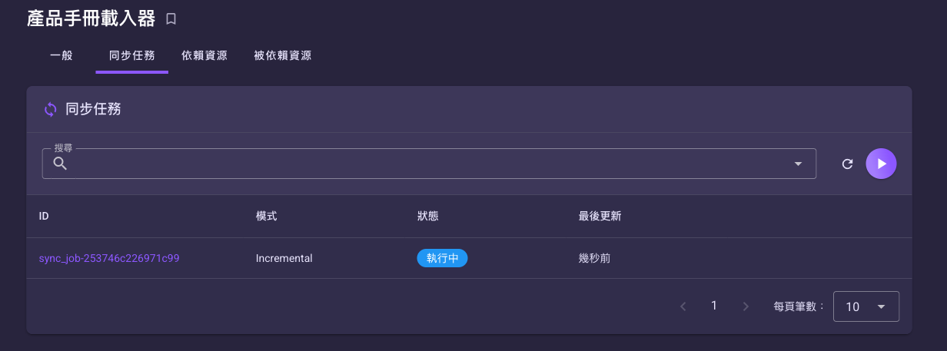
Task: Start a sync with the purple play button
Action: coord(881,164)
